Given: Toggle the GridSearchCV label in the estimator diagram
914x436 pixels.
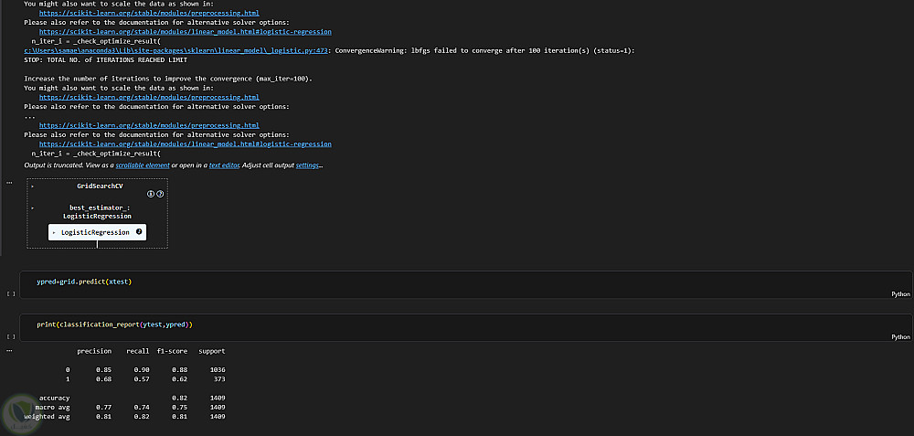Looking at the screenshot, I should tap(100, 186).
